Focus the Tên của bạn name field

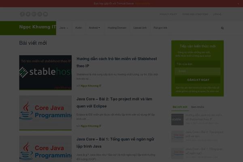click(198, 64)
